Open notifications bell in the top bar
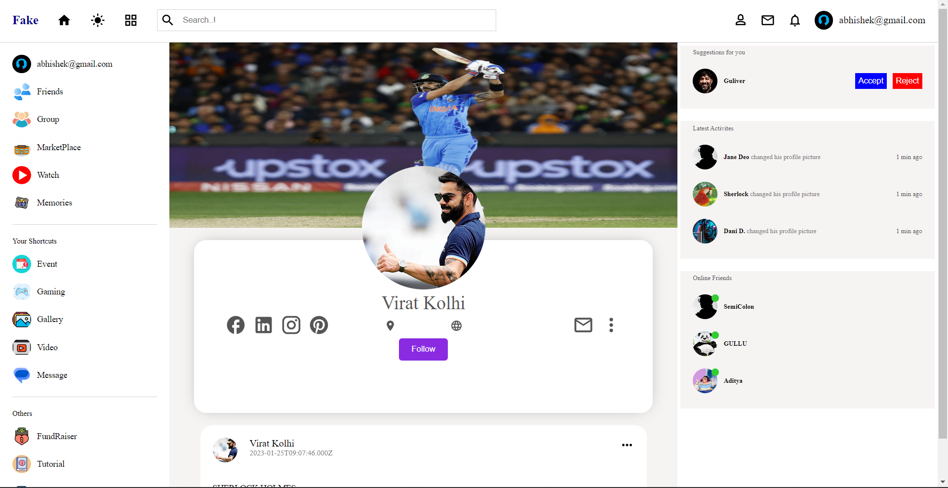The image size is (948, 488). [795, 20]
